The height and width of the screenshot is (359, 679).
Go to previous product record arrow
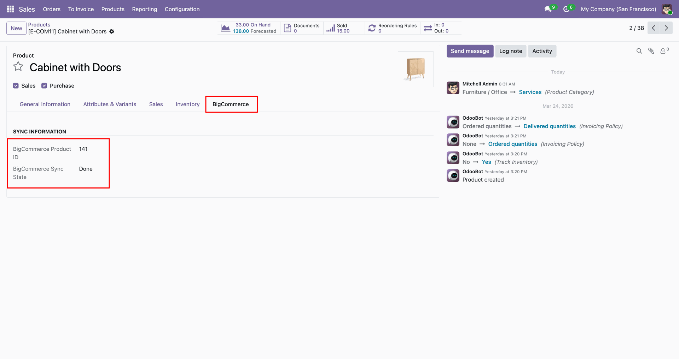[654, 28]
